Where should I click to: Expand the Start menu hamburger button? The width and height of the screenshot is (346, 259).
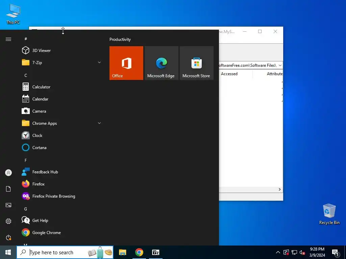8,39
